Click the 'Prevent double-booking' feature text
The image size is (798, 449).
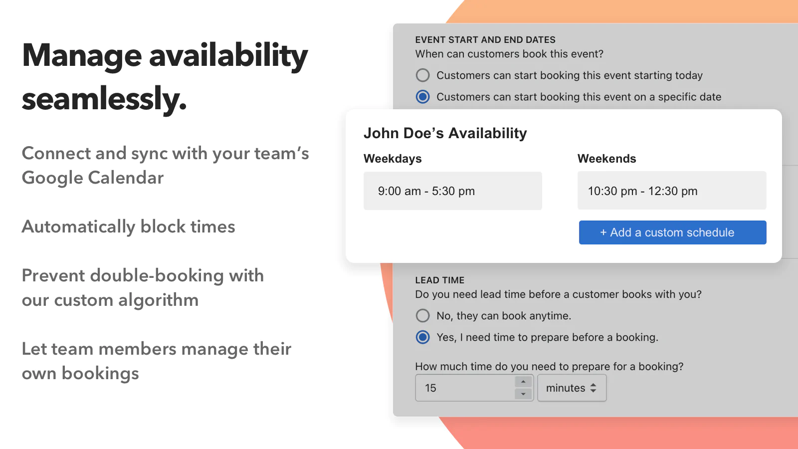143,288
